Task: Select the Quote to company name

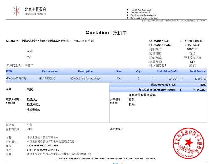Action: pyautogui.click(x=57, y=41)
